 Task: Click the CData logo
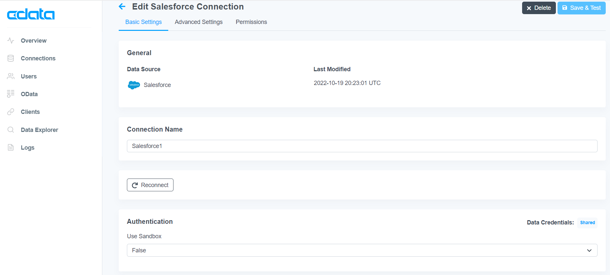(31, 14)
